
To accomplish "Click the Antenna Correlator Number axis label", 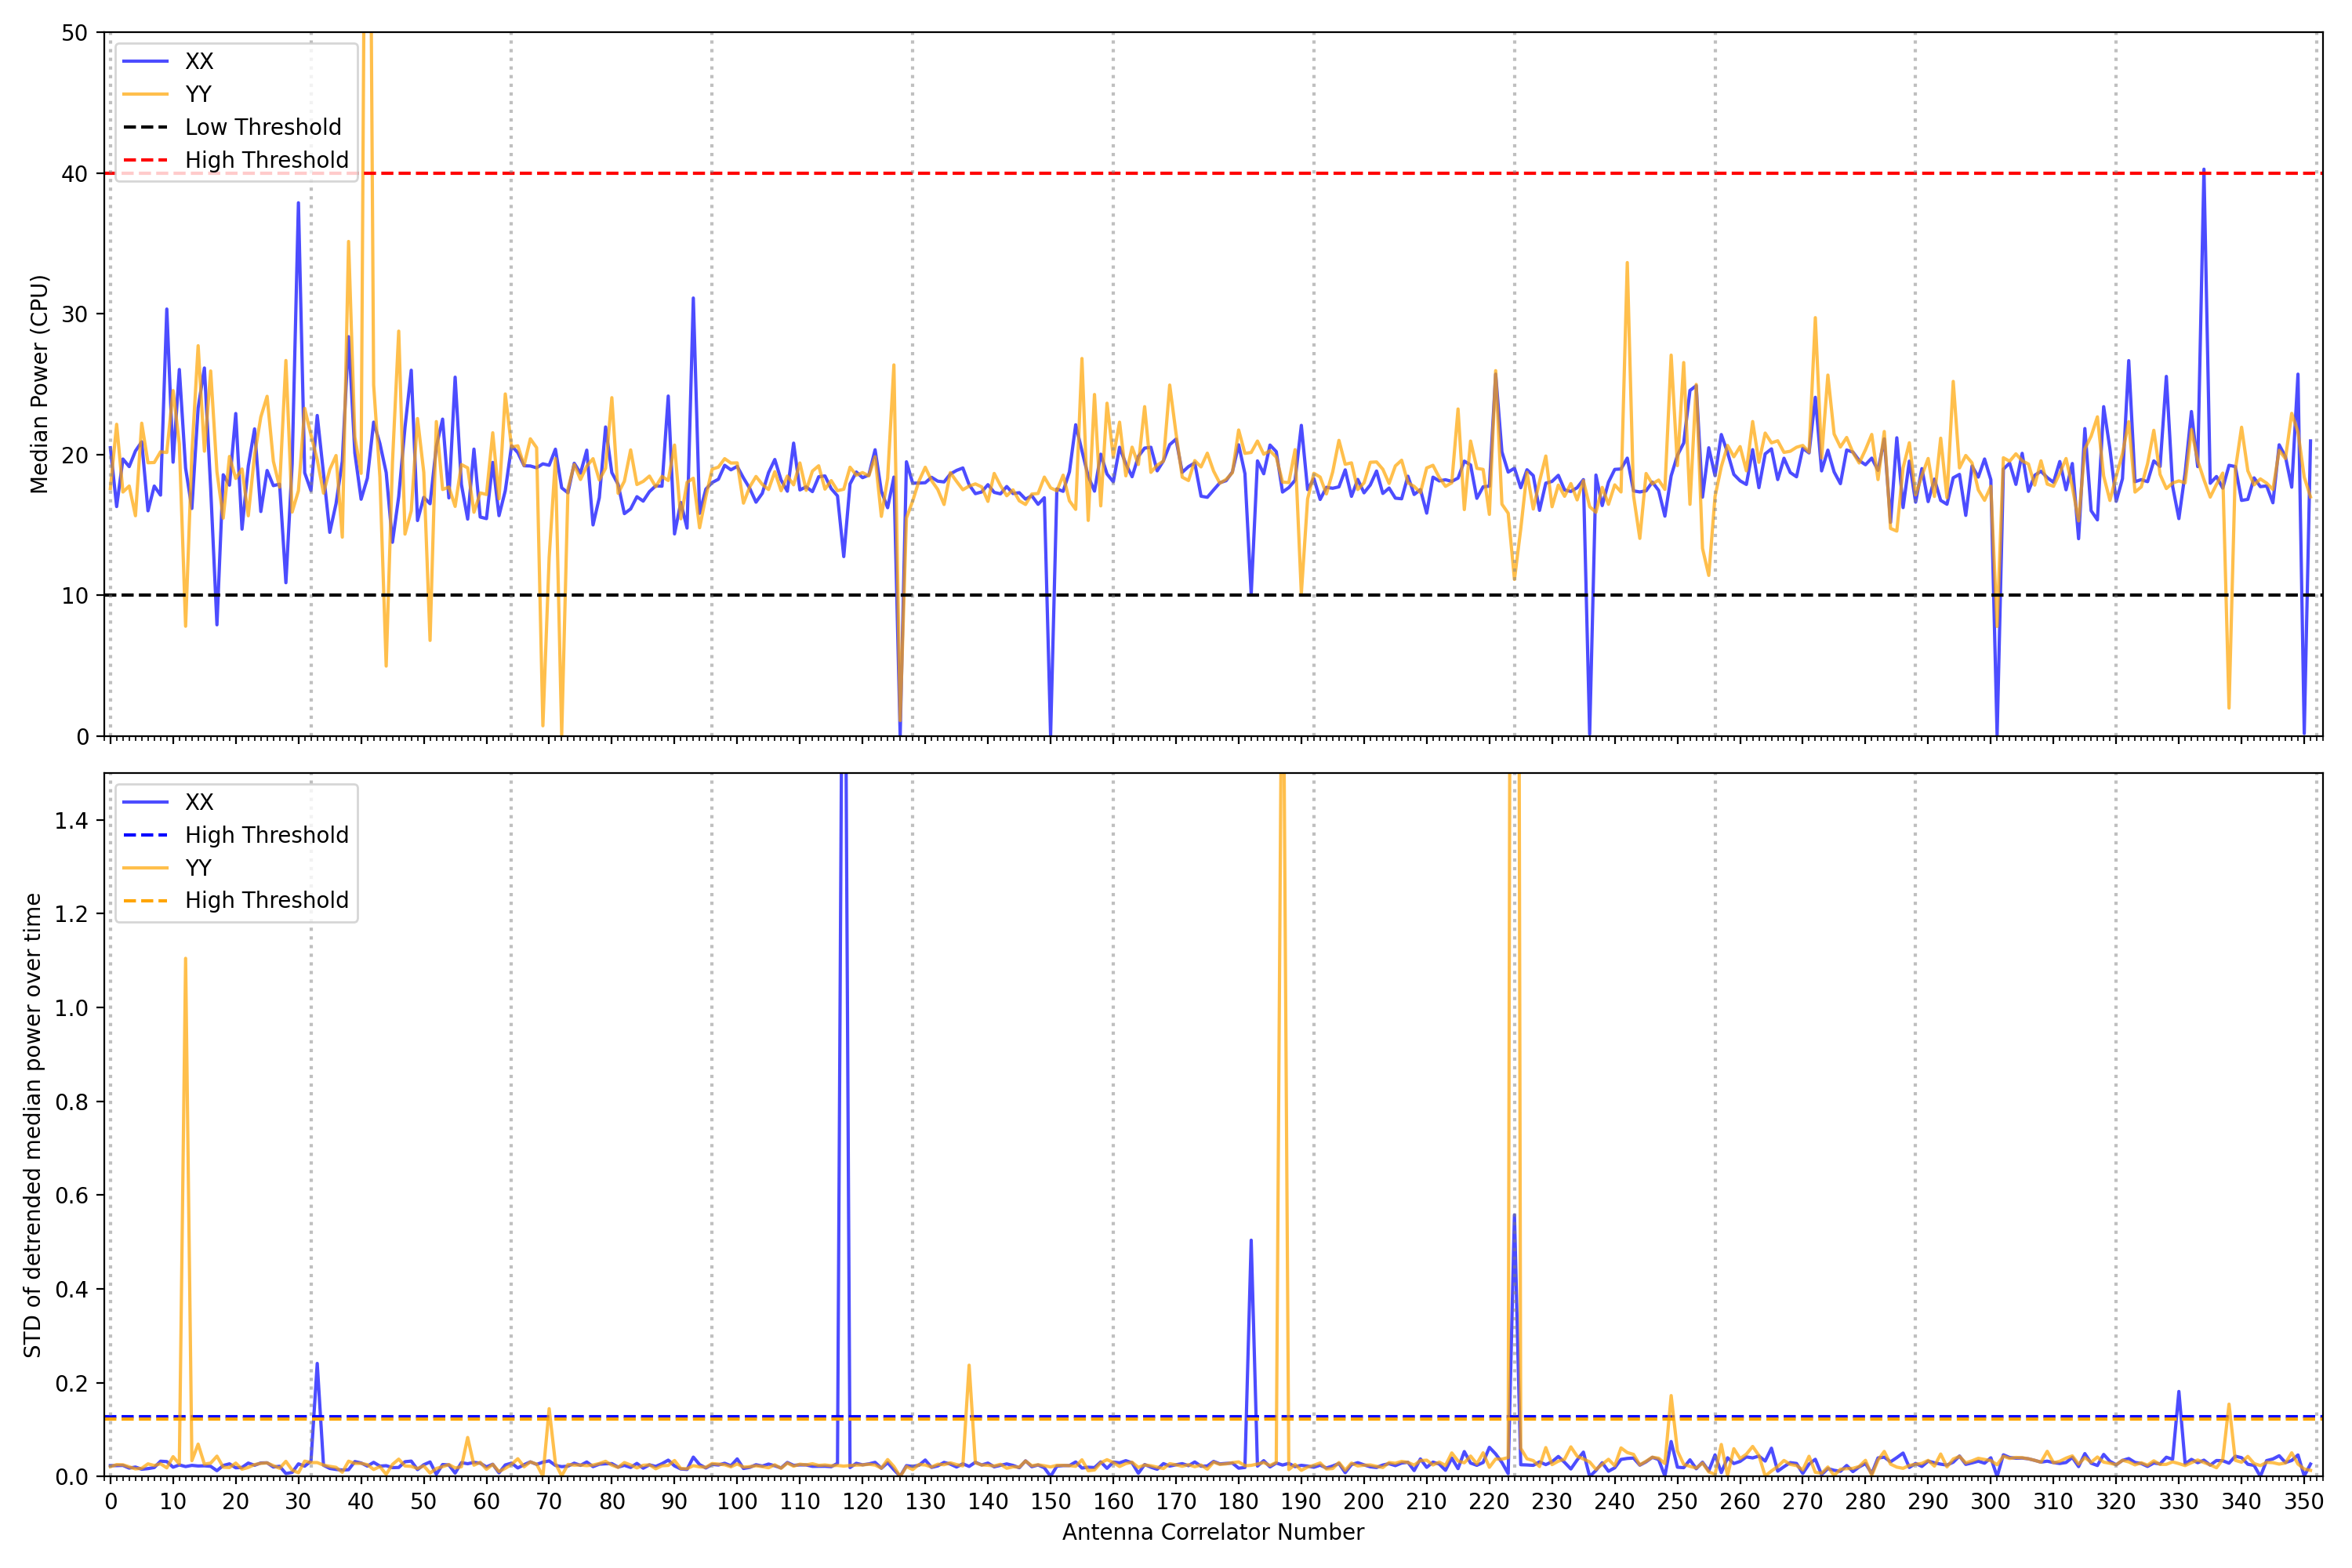I will point(1212,1532).
